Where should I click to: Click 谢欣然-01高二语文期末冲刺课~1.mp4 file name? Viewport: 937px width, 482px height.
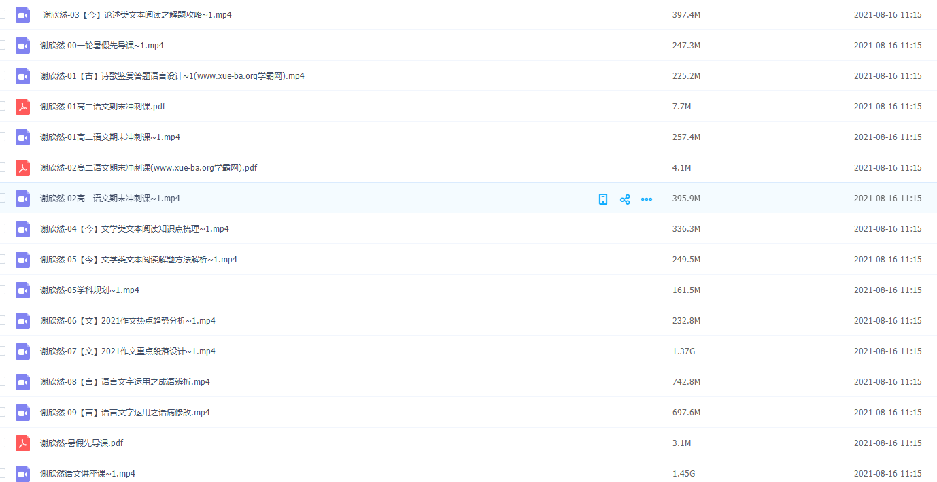[x=110, y=137]
